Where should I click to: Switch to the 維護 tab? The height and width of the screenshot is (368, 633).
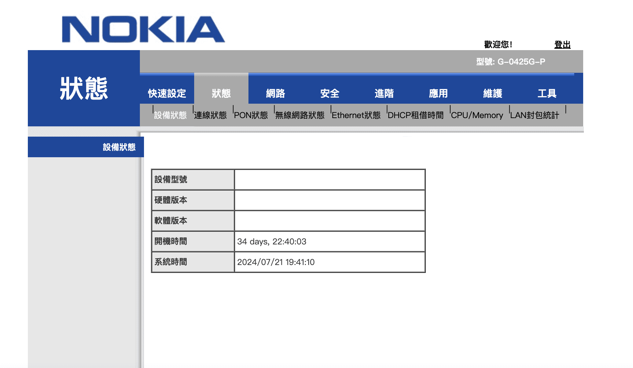(x=493, y=93)
